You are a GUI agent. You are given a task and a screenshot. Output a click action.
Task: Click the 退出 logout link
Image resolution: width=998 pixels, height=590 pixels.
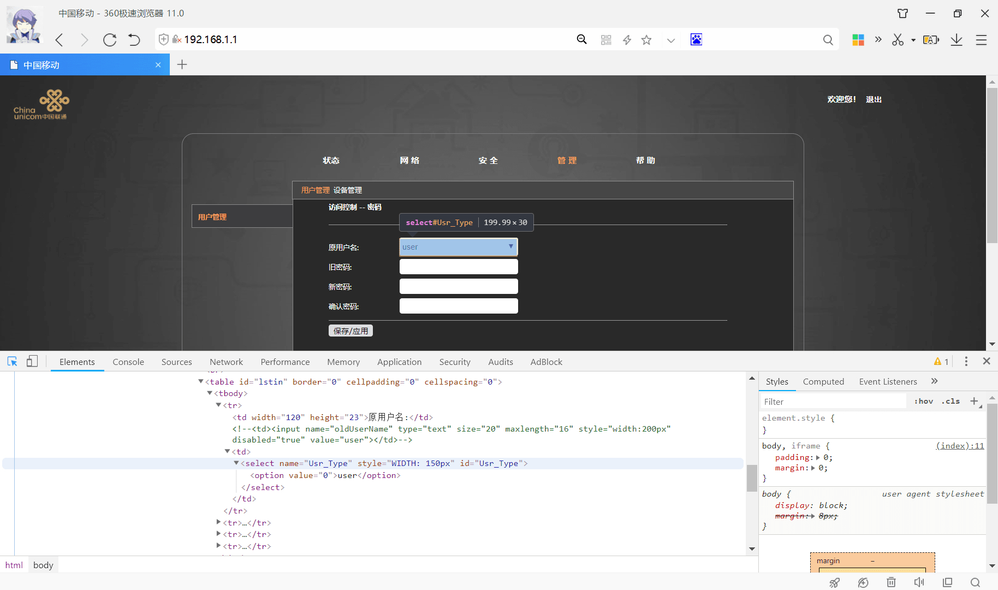pos(874,99)
